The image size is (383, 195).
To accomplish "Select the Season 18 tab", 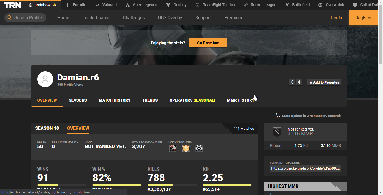I will 47,128.
